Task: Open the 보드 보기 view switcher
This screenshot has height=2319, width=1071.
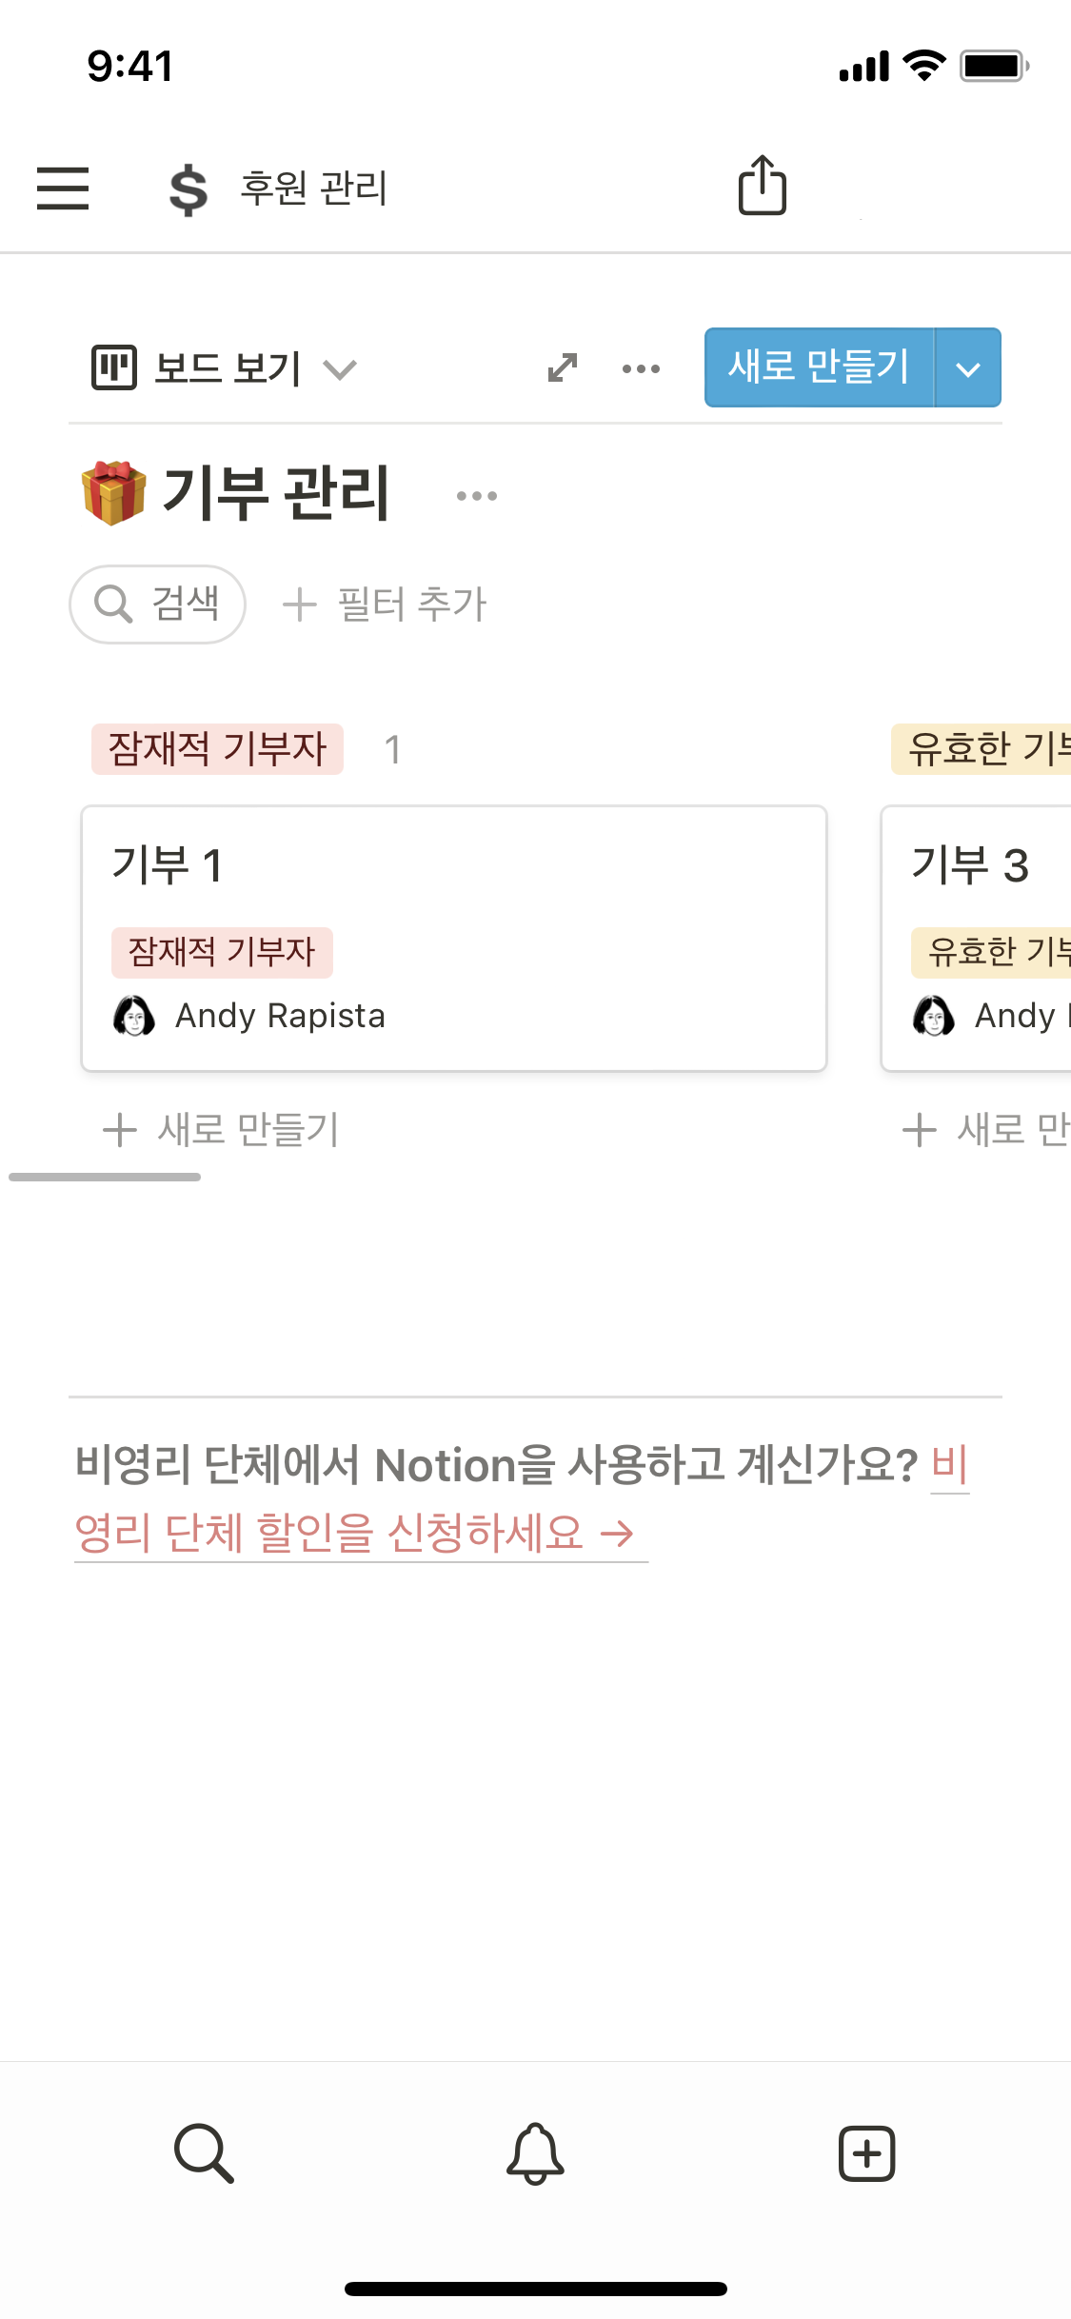Action: tap(225, 368)
